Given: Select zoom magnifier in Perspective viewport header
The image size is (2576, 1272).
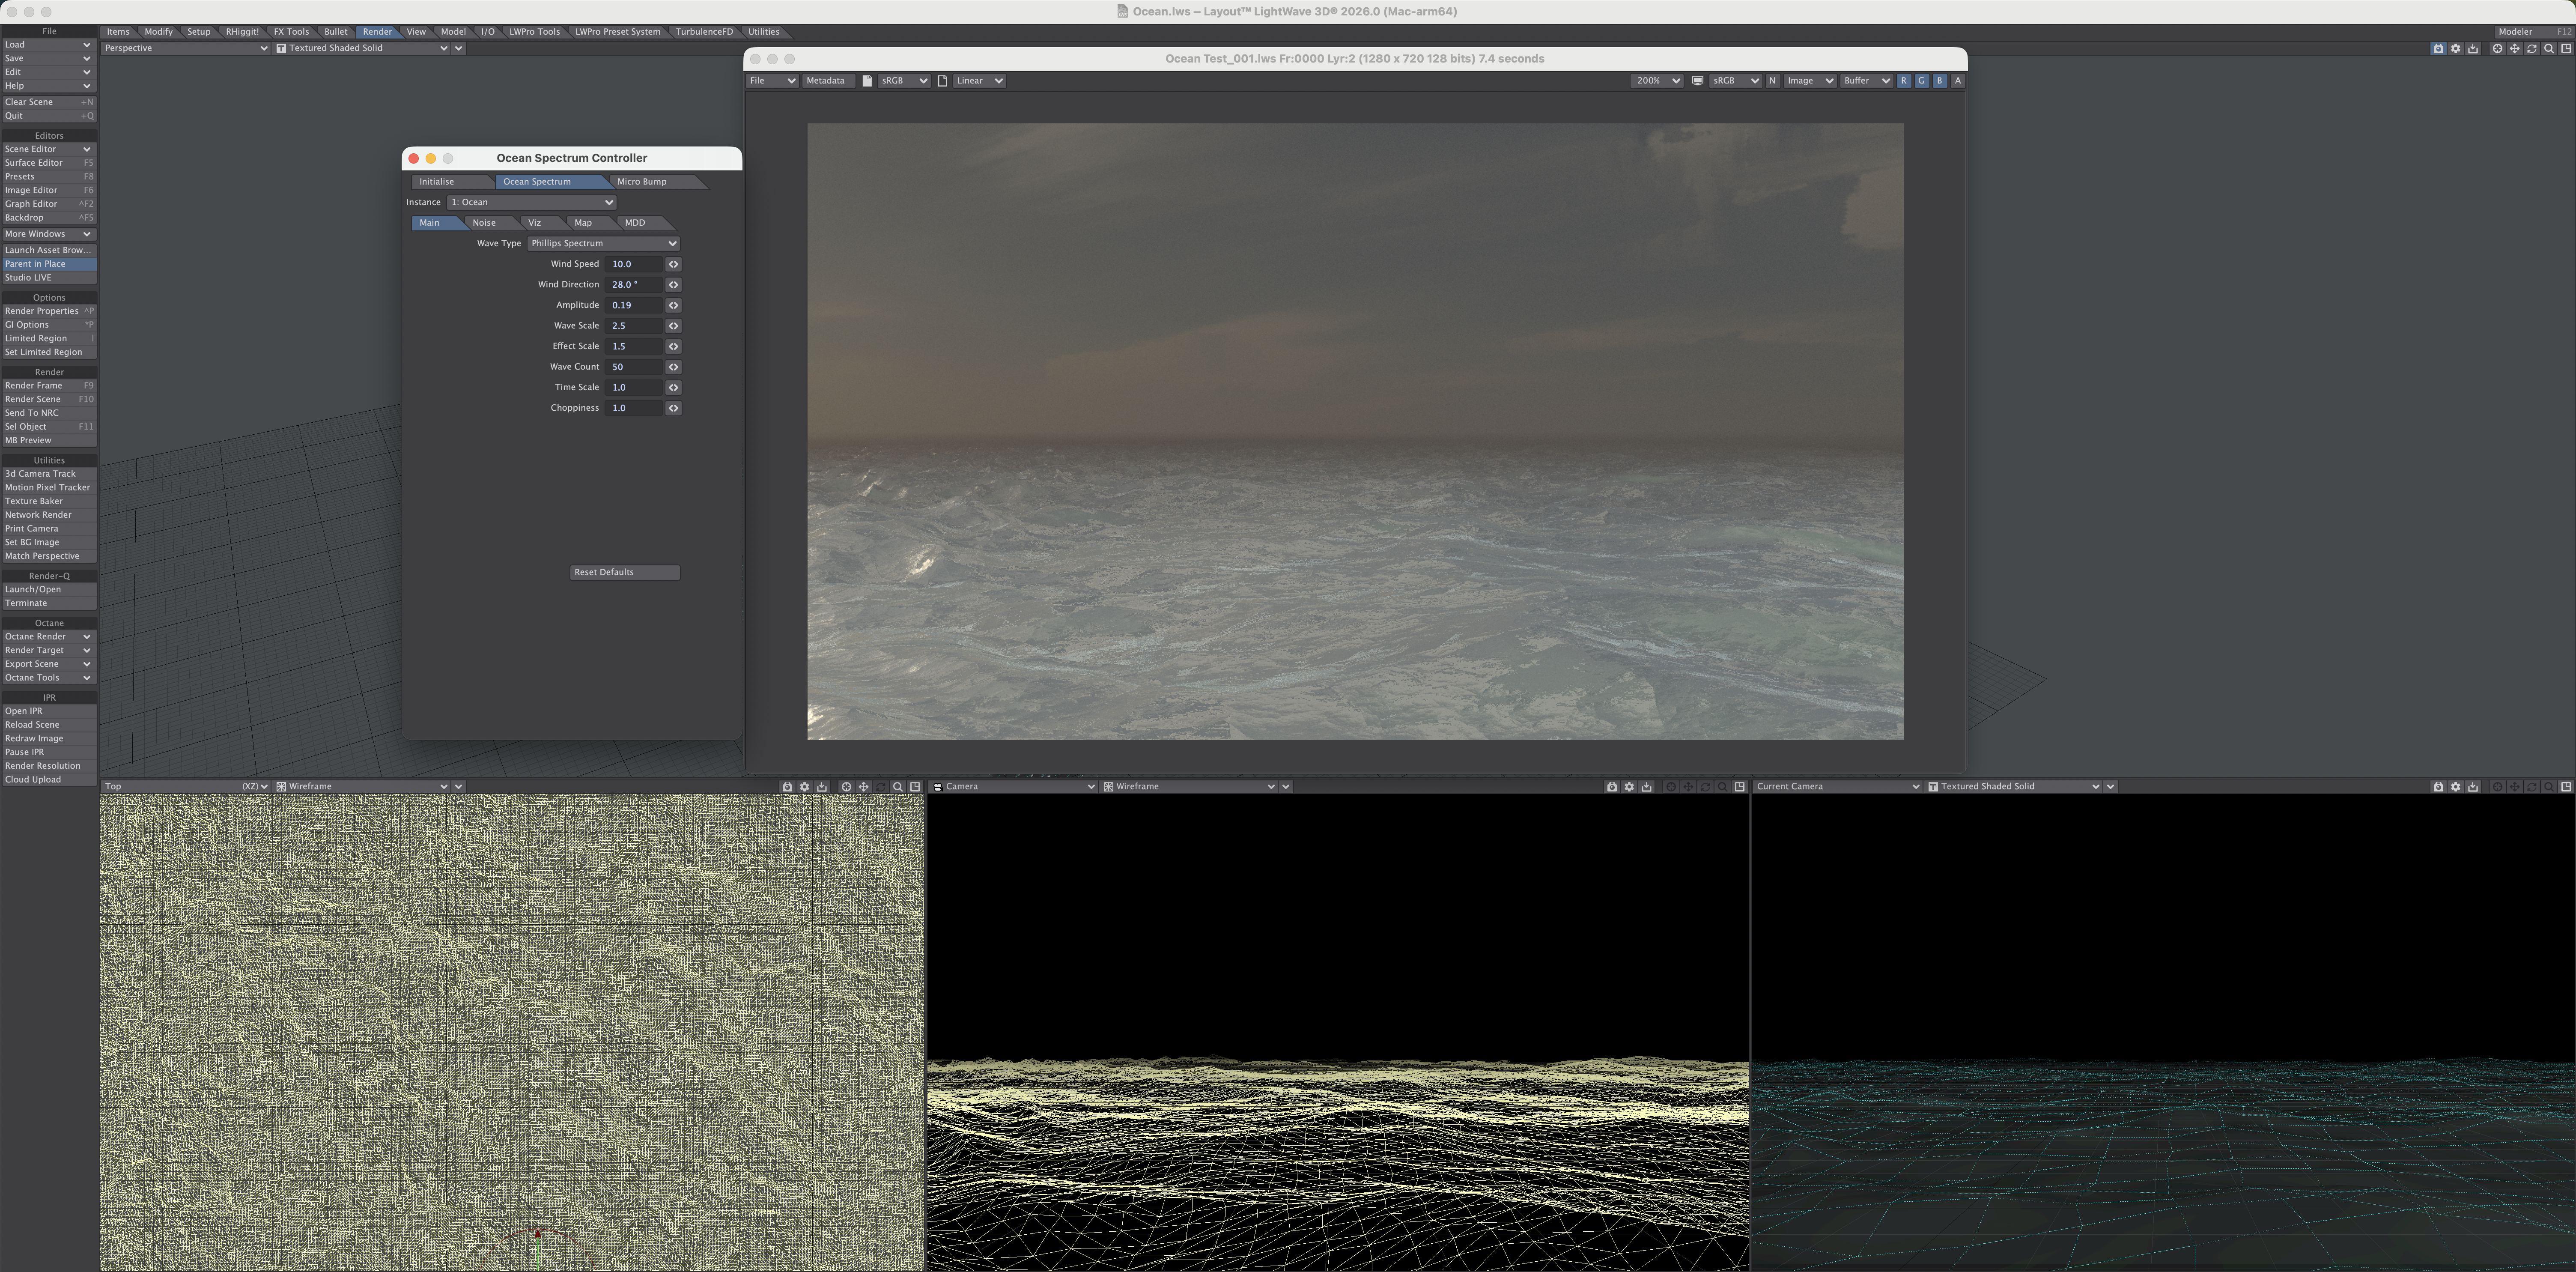Looking at the screenshot, I should point(2548,48).
